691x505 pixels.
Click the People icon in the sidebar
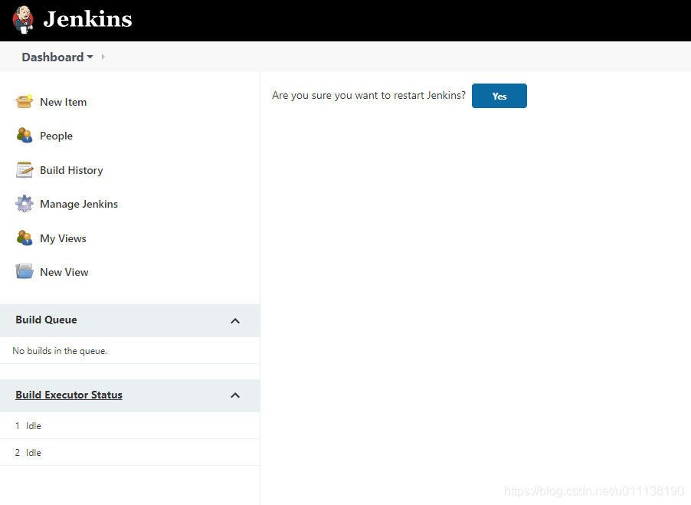25,136
